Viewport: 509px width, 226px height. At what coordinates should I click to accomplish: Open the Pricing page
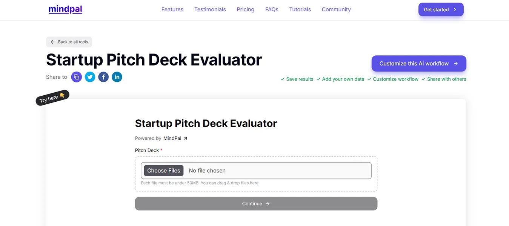(245, 9)
